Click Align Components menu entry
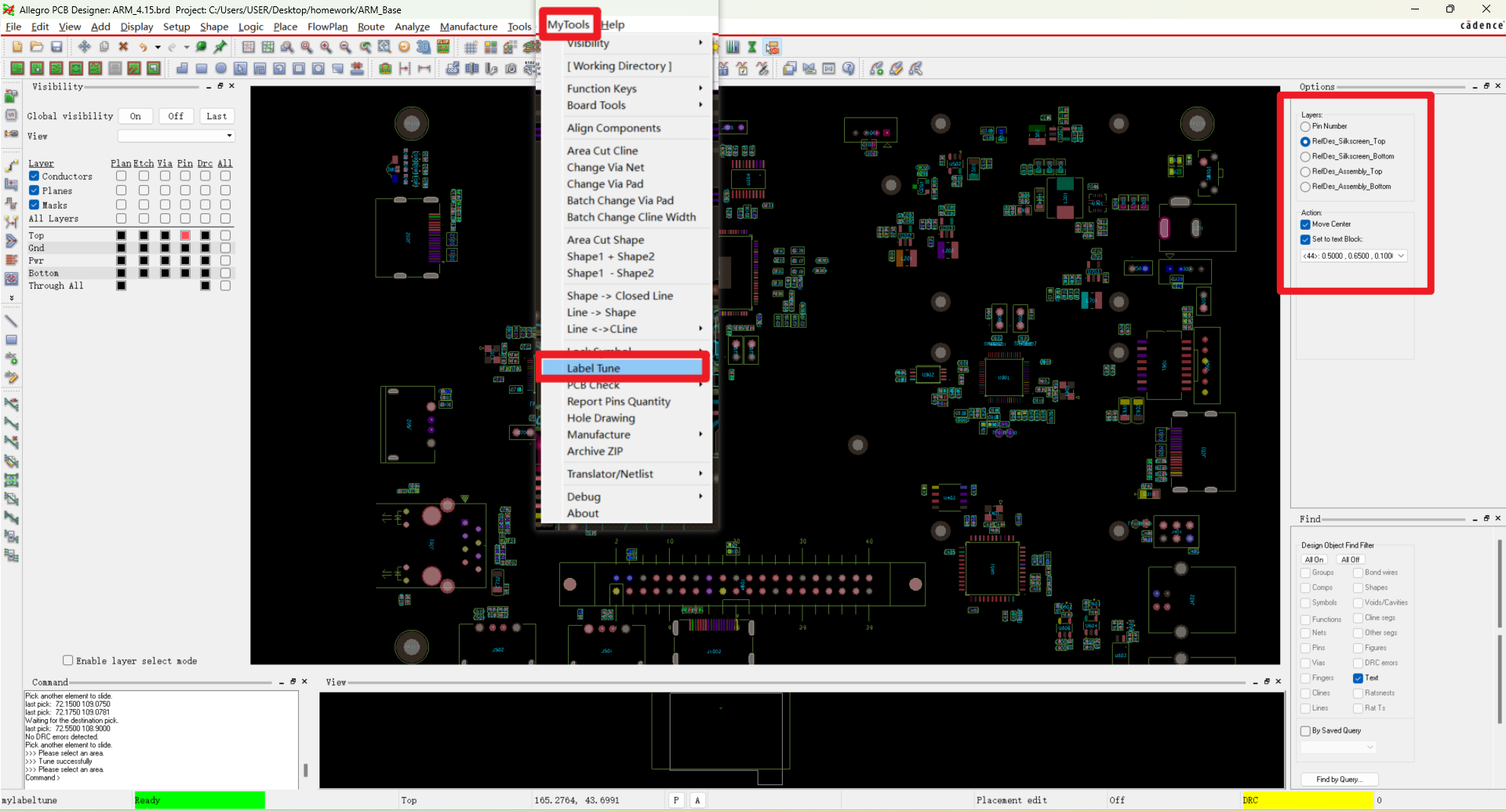Screen dimensions: 1506x811 613,128
